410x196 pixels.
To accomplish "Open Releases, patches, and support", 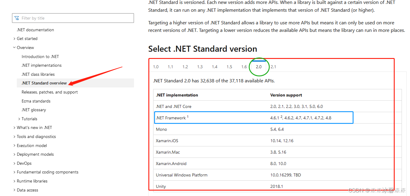I will [50, 92].
